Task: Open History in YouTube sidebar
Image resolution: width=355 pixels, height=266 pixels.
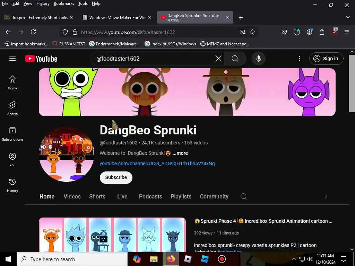Action: pyautogui.click(x=12, y=185)
